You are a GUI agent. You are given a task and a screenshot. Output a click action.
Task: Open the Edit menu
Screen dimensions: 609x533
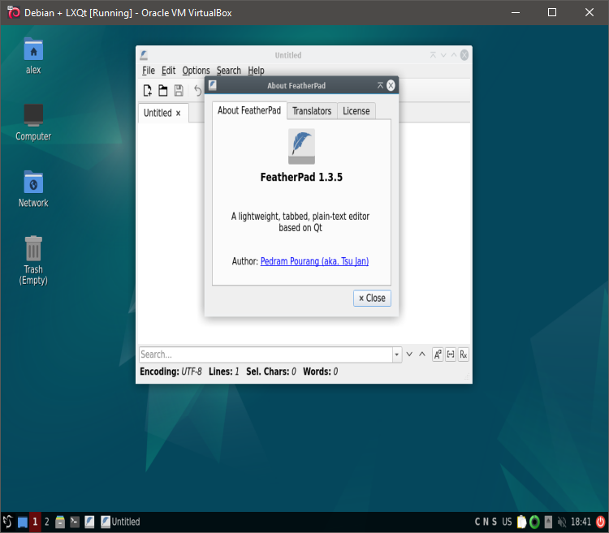click(169, 71)
